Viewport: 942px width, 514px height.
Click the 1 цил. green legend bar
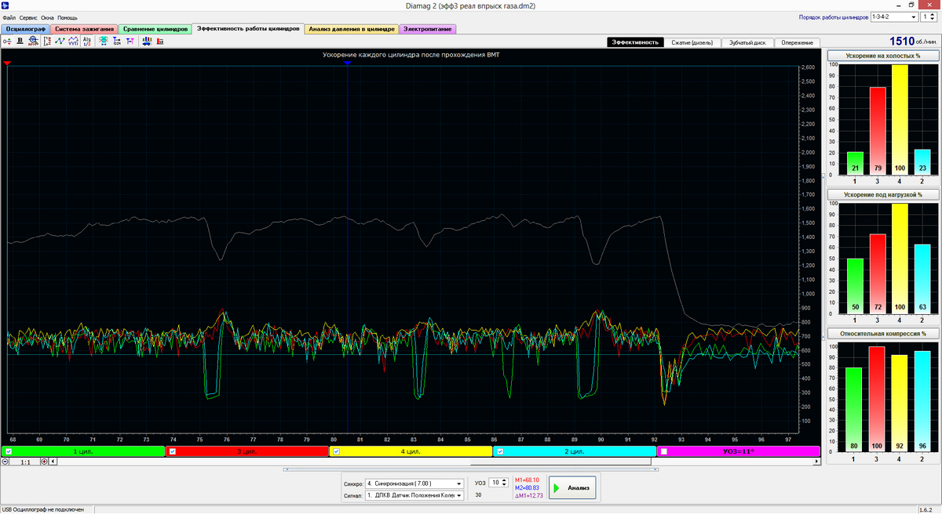[x=83, y=451]
